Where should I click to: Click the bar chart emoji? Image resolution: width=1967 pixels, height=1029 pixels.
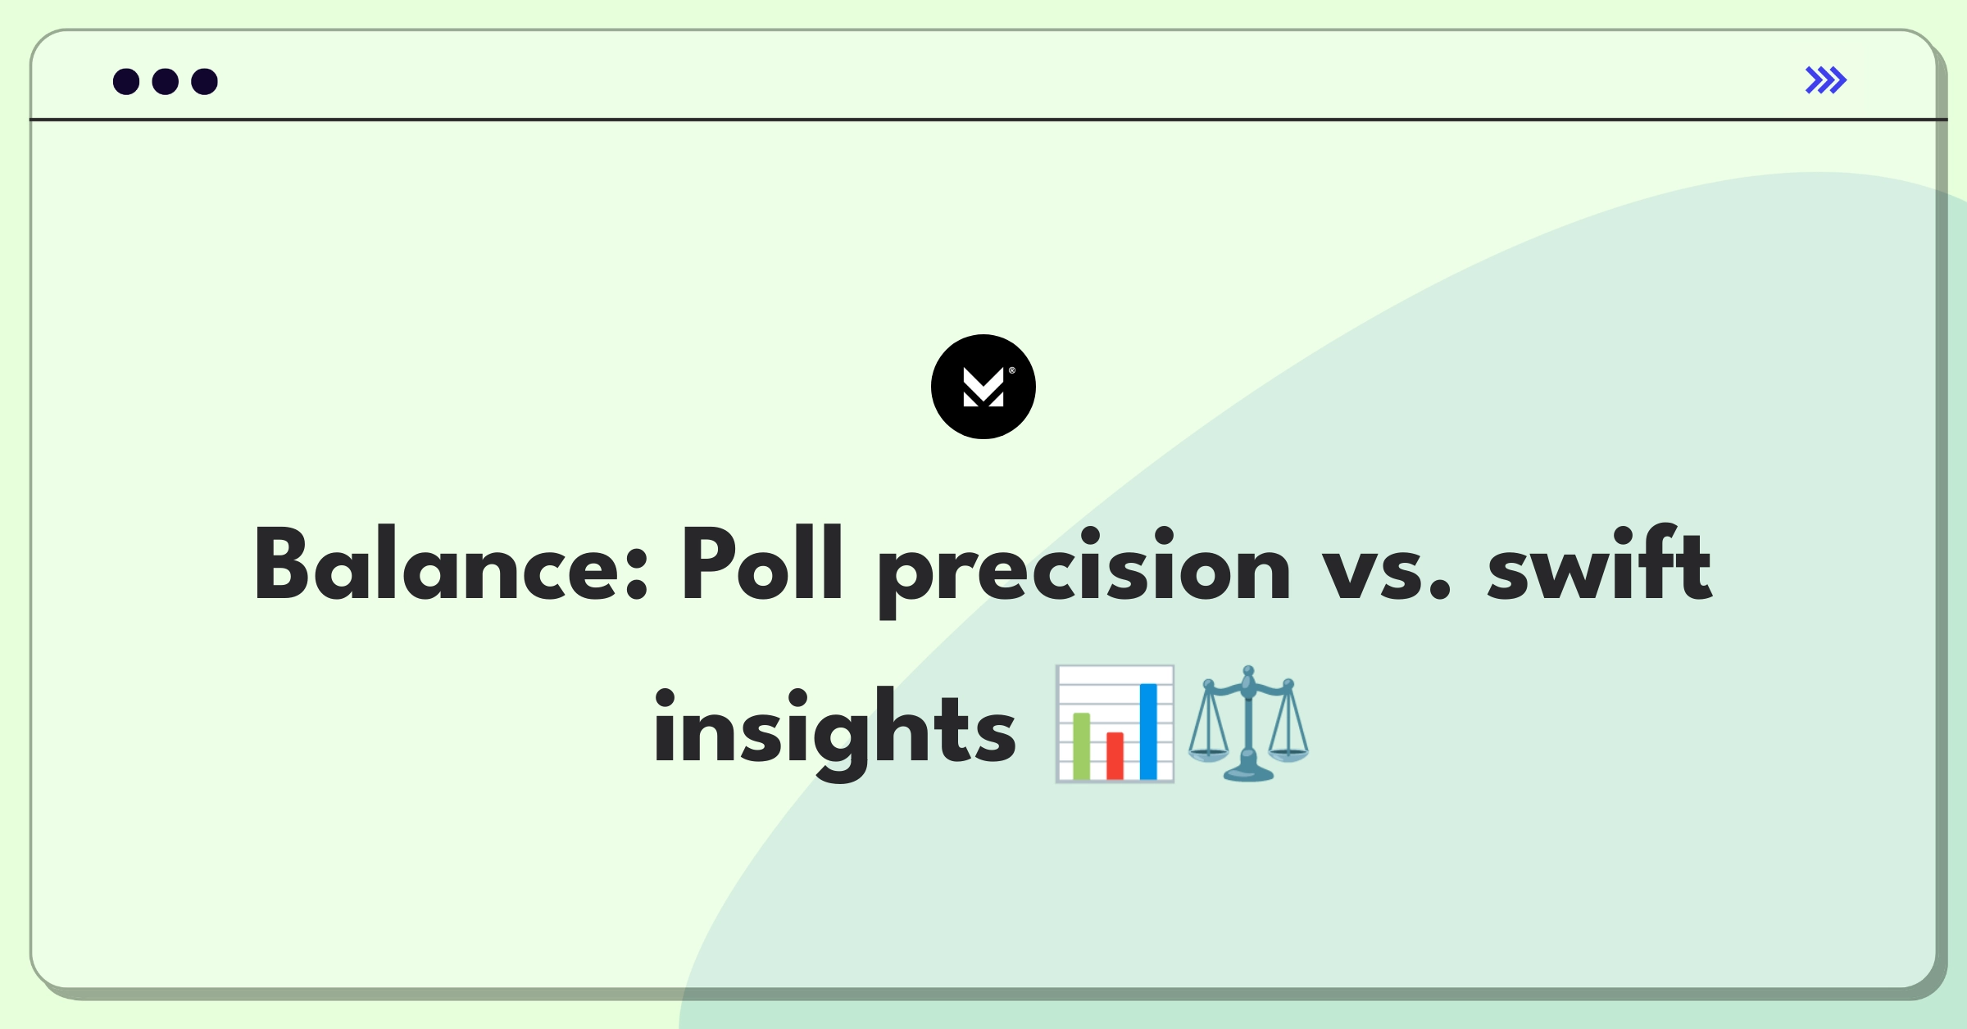tap(1115, 724)
